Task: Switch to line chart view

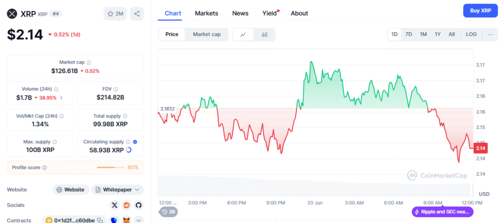Action: click(243, 35)
